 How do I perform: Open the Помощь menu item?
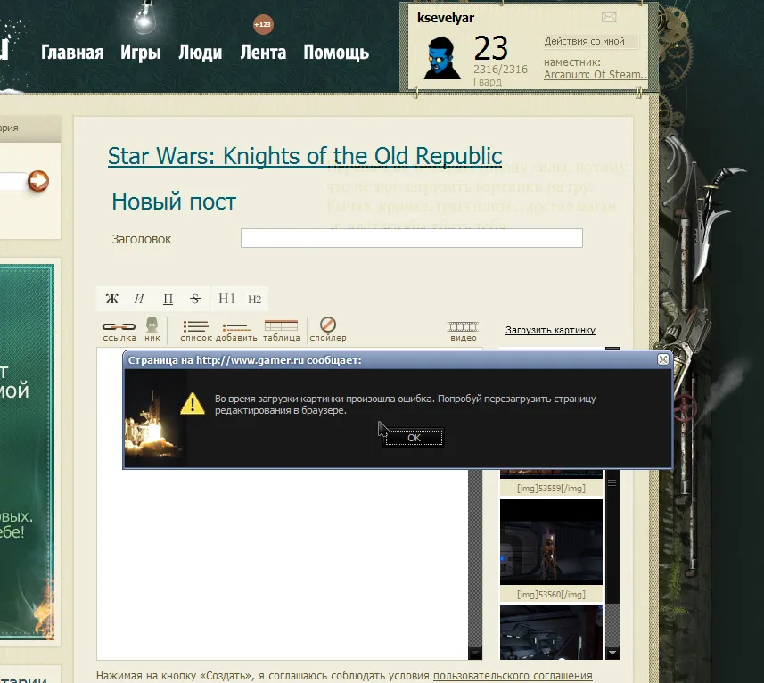(336, 52)
